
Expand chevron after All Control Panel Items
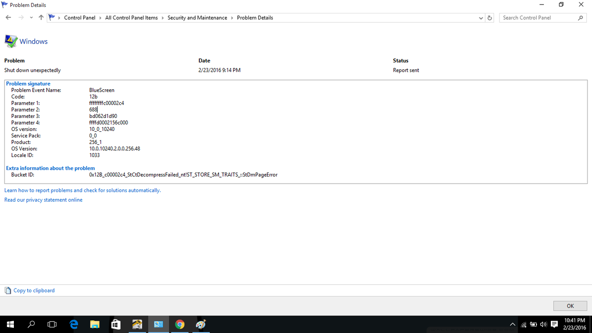(163, 18)
